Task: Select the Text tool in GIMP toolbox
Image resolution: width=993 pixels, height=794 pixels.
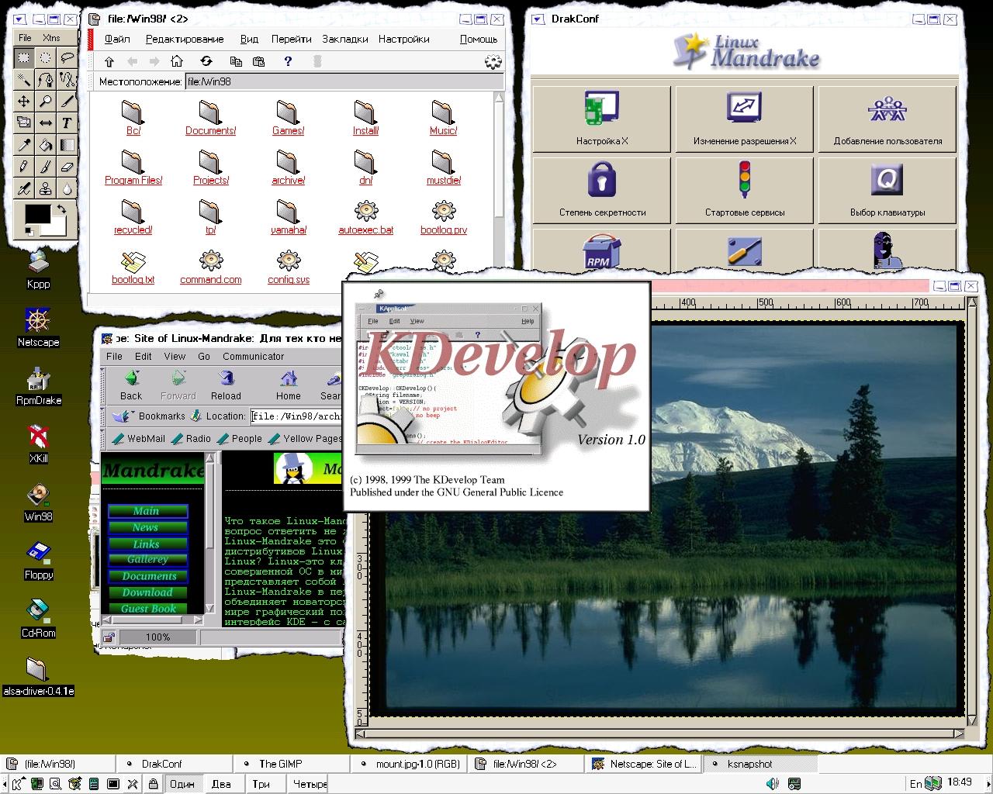Action: pyautogui.click(x=67, y=123)
